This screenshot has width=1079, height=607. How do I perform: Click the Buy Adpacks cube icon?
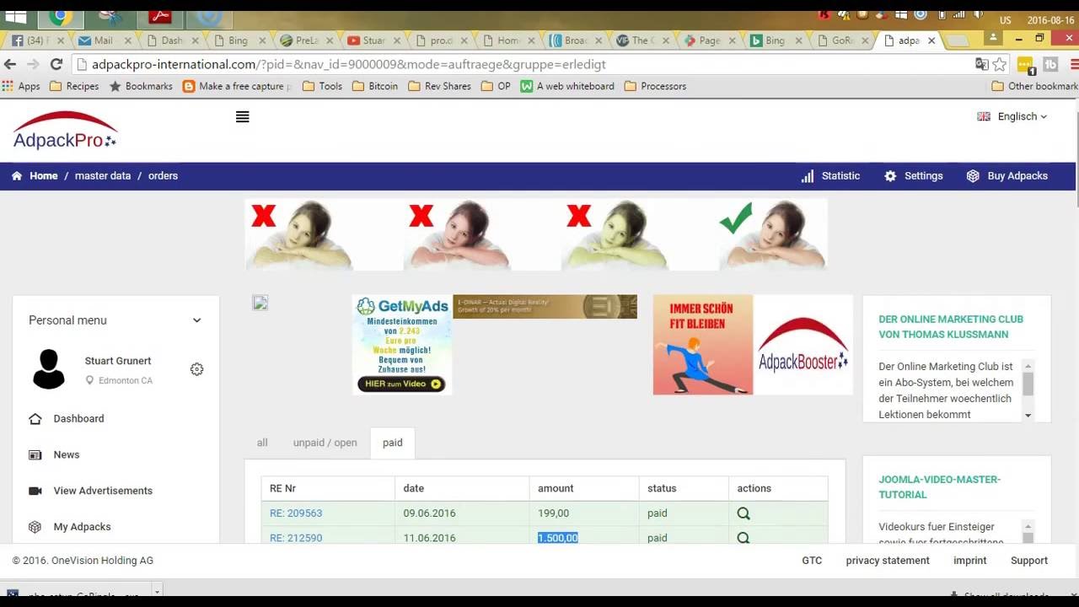point(973,176)
